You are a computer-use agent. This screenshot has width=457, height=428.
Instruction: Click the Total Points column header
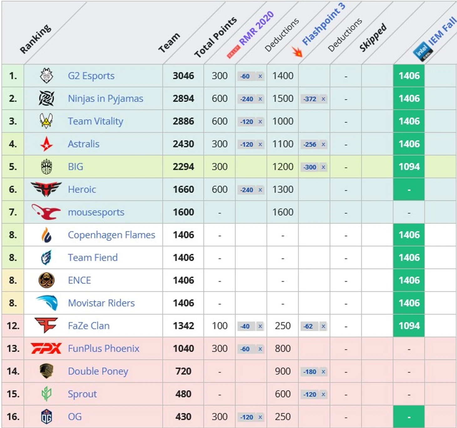tap(216, 37)
